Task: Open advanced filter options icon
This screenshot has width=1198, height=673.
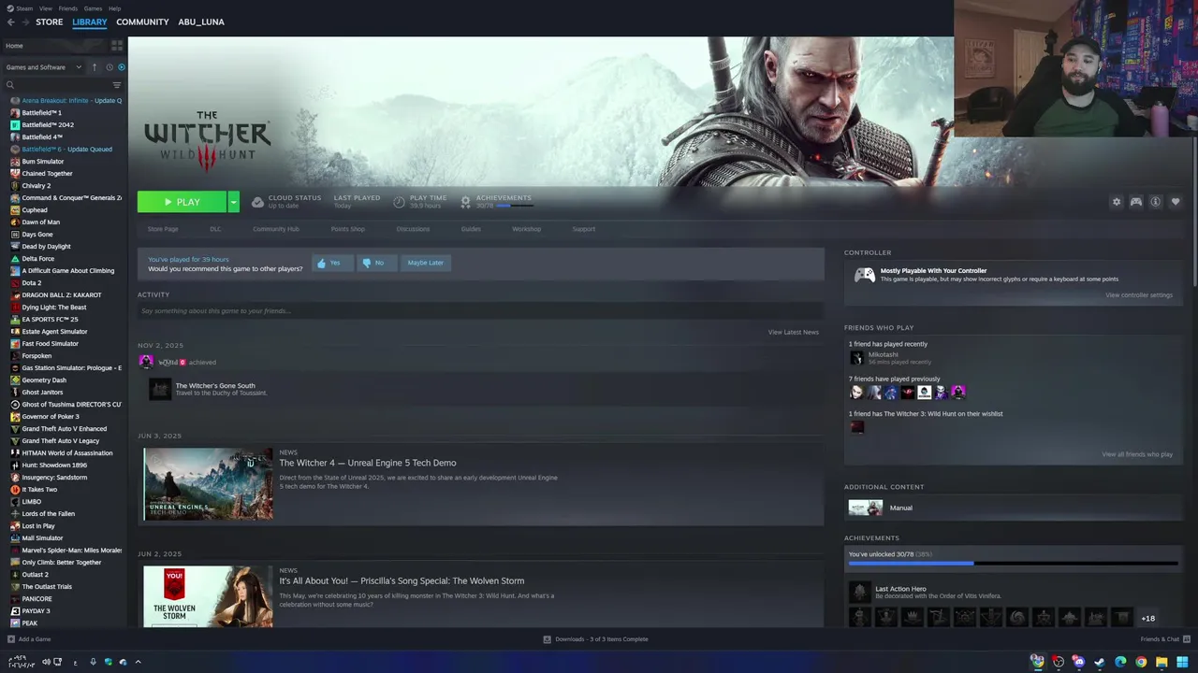Action: [x=117, y=85]
